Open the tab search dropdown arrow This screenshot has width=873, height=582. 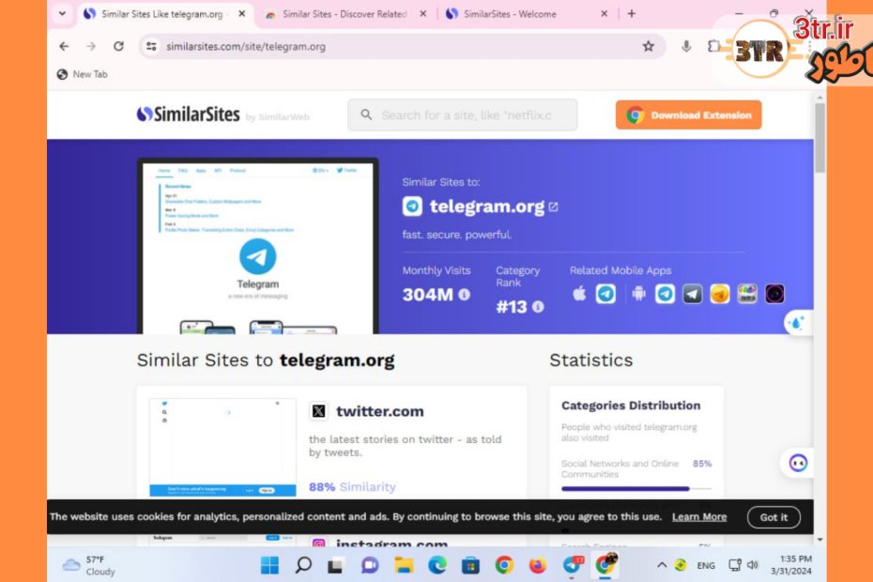pyautogui.click(x=63, y=14)
